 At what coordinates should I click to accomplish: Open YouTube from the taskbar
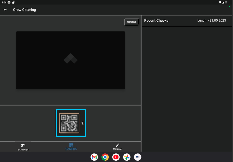(116, 157)
